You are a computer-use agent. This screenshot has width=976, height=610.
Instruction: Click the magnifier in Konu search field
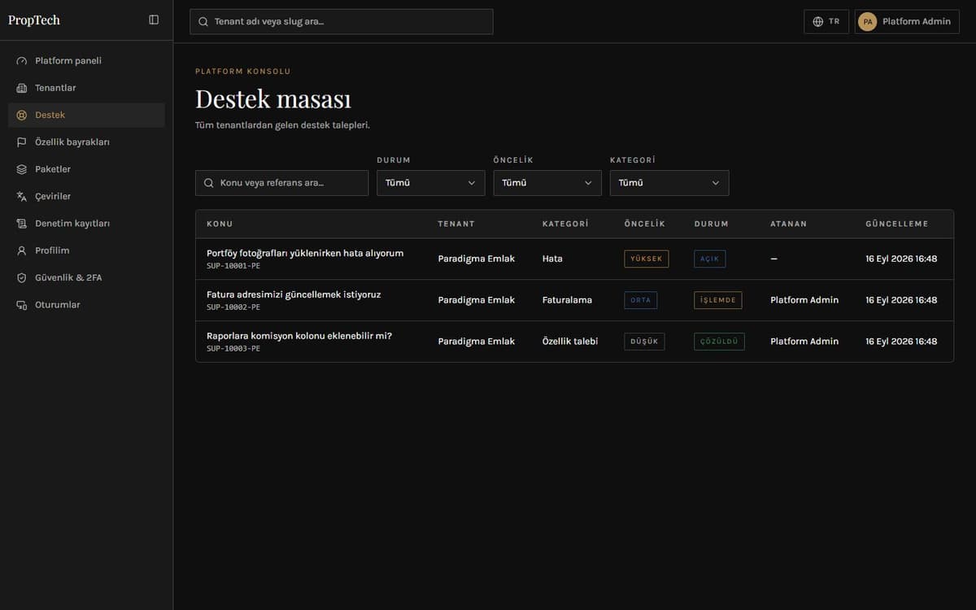tap(209, 183)
